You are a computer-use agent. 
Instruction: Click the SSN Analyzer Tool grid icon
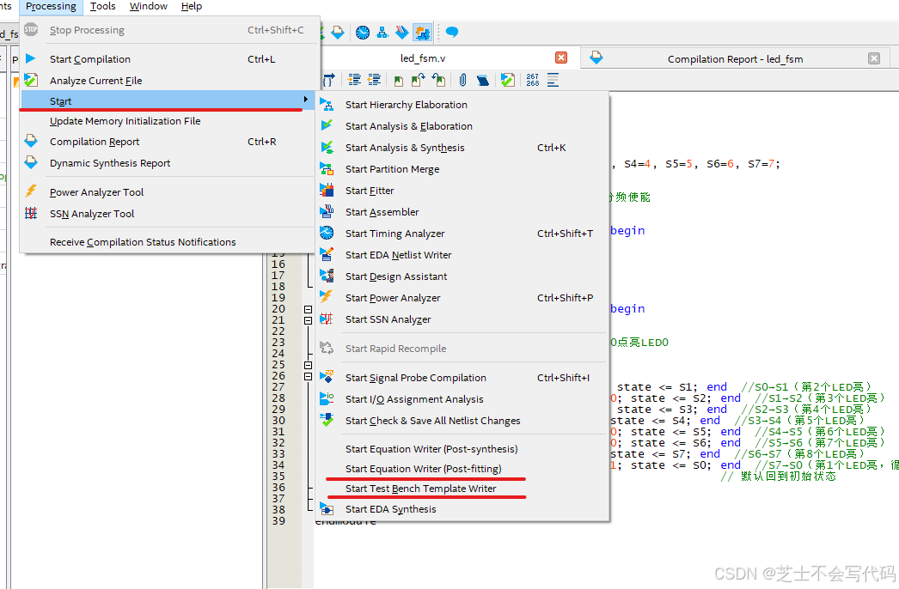(x=31, y=213)
